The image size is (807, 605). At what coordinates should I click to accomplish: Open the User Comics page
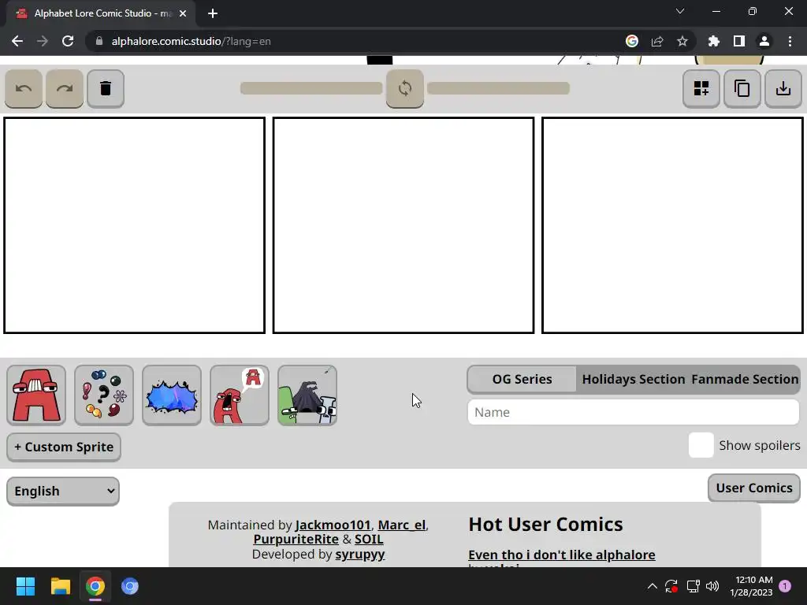pyautogui.click(x=754, y=488)
